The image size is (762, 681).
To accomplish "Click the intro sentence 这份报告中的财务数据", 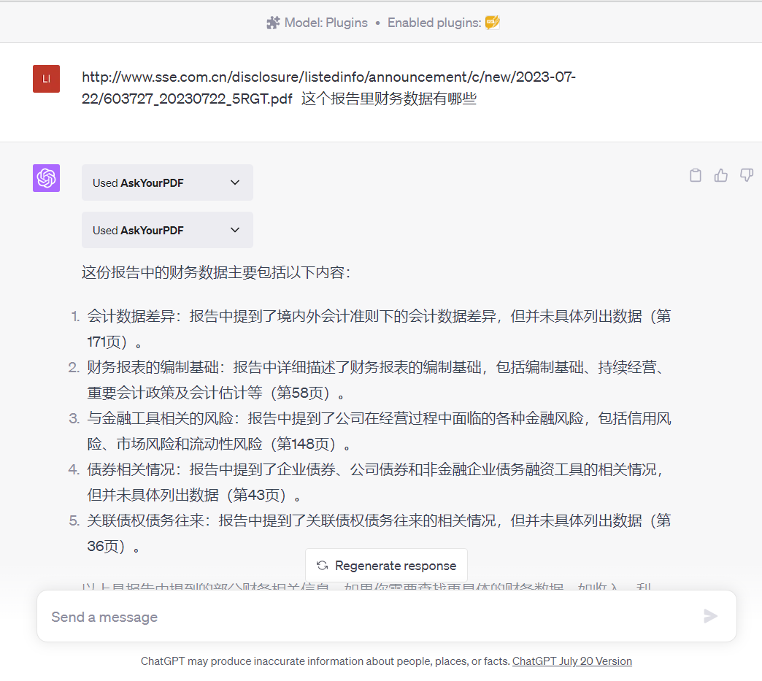I will coord(216,274).
